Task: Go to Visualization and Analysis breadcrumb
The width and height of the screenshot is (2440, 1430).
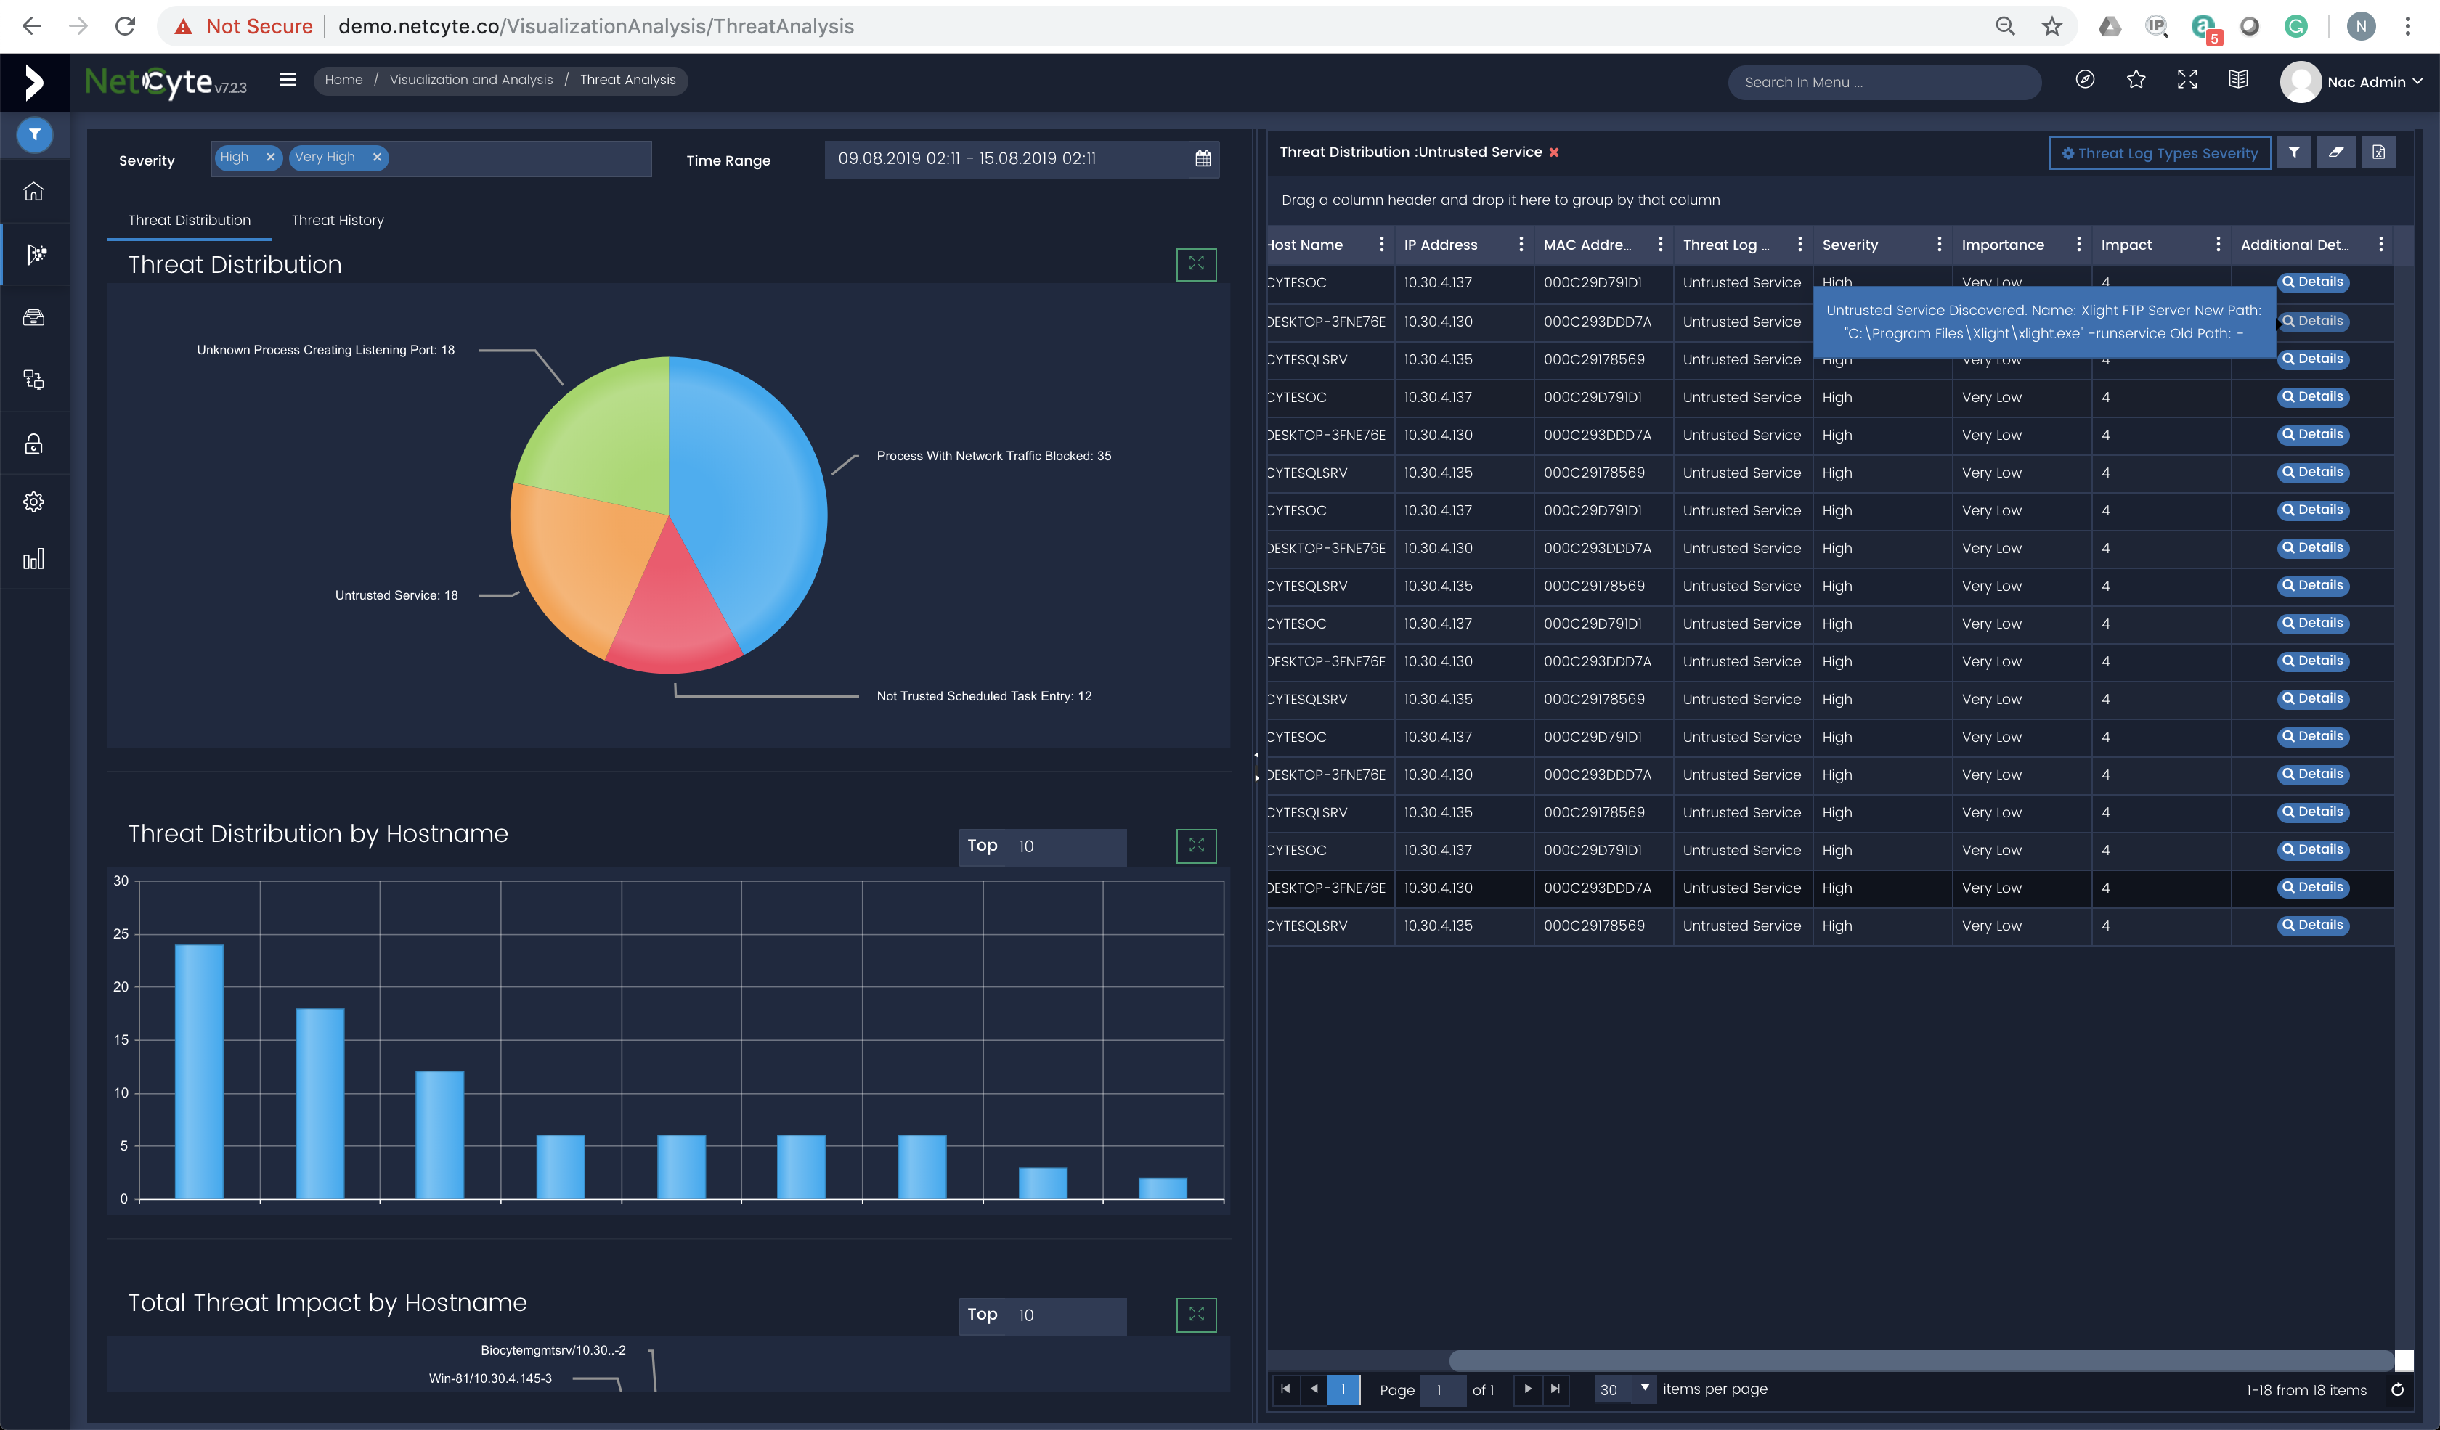Action: click(471, 81)
